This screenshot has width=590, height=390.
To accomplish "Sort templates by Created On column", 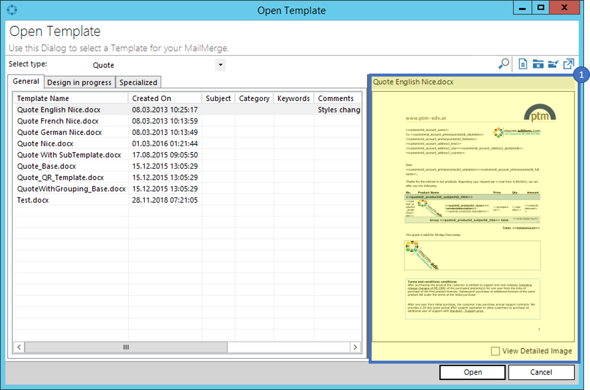I will point(152,98).
